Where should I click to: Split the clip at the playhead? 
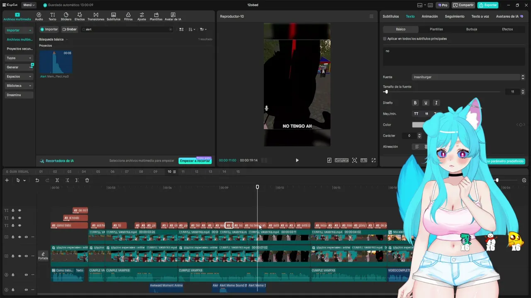(x=57, y=180)
